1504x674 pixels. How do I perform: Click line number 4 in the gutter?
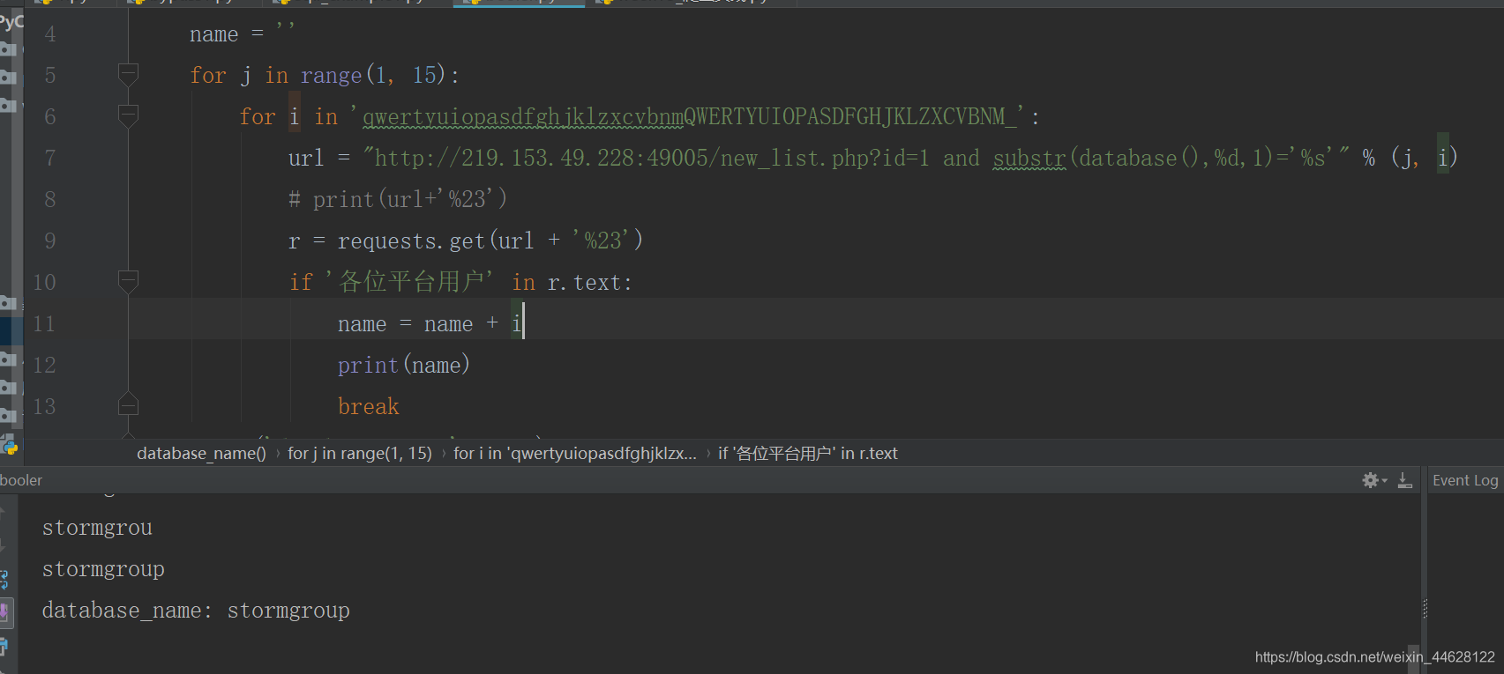pyautogui.click(x=50, y=34)
